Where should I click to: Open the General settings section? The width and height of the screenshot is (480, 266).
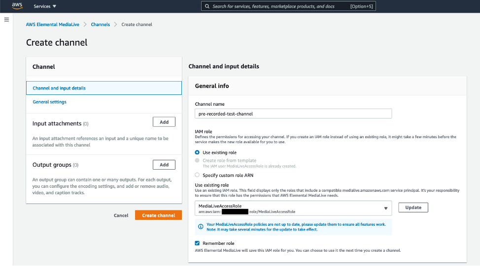pos(50,102)
